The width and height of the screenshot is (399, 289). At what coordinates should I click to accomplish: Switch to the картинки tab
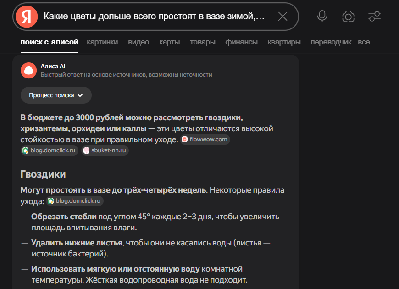[102, 42]
